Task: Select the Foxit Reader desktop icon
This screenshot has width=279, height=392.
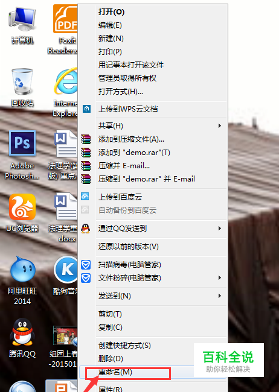Action: tap(65, 19)
